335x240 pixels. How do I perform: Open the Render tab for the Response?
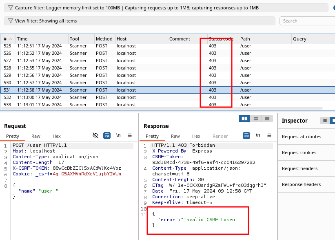(x=220, y=136)
